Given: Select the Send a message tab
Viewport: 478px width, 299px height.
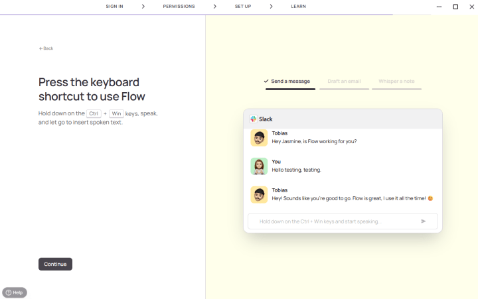Looking at the screenshot, I should point(290,82).
